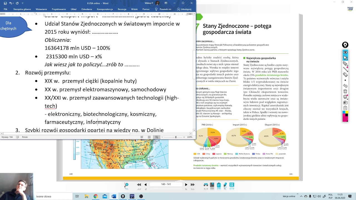This screenshot has height=200, width=356.
Task: Click the Nowa Era logo
Action: click(x=350, y=9)
